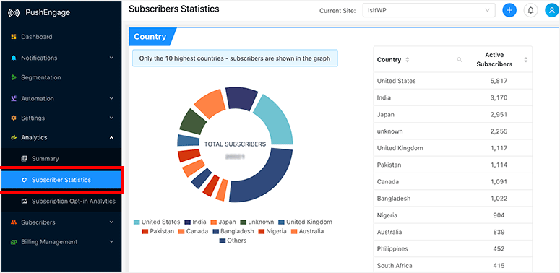Click the Settings gear icon
560x273 pixels.
[x=14, y=118]
